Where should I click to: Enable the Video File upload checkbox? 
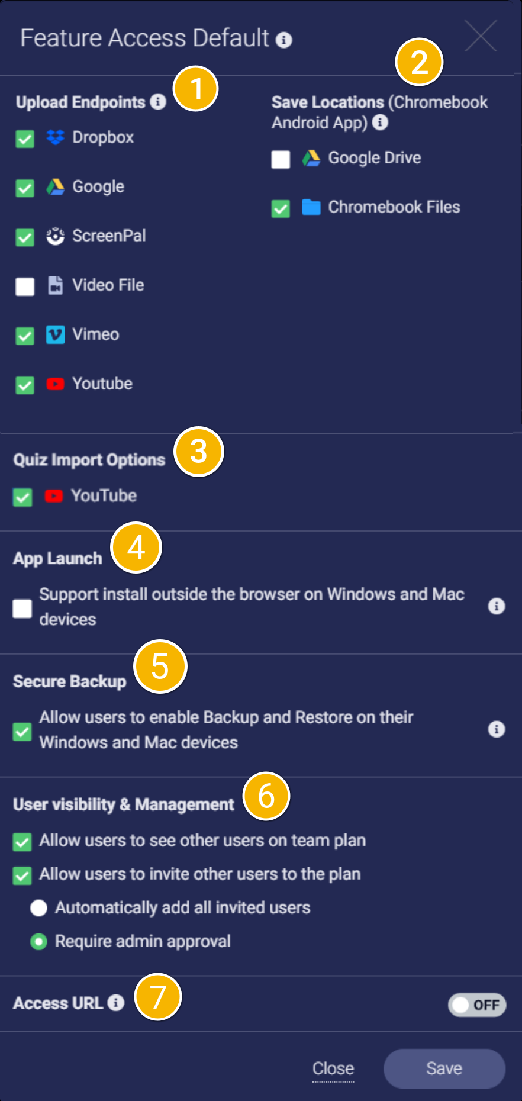click(x=25, y=286)
